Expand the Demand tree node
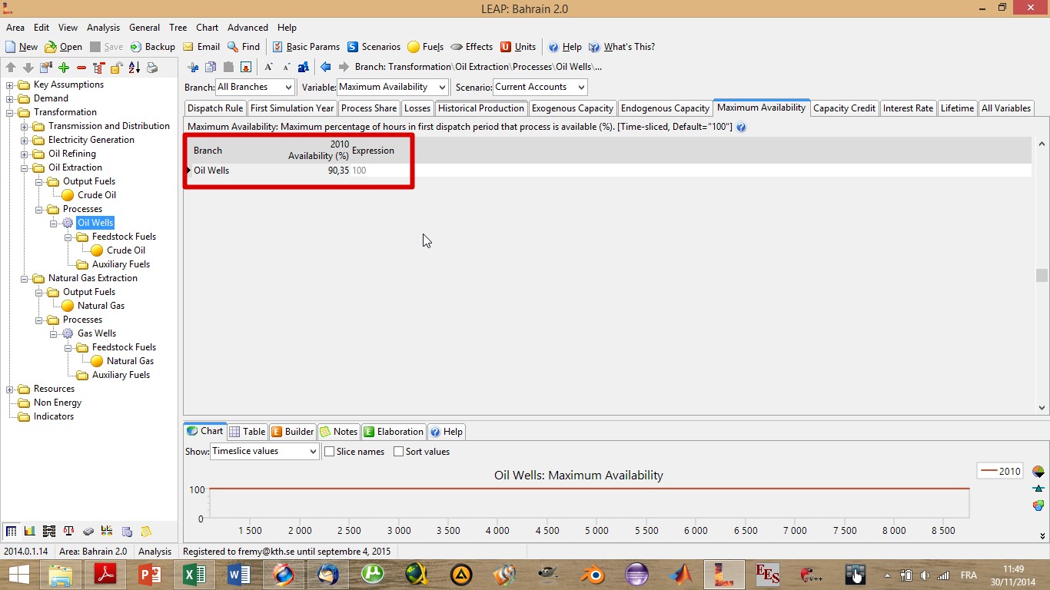Viewport: 1050px width, 590px height. [x=10, y=98]
